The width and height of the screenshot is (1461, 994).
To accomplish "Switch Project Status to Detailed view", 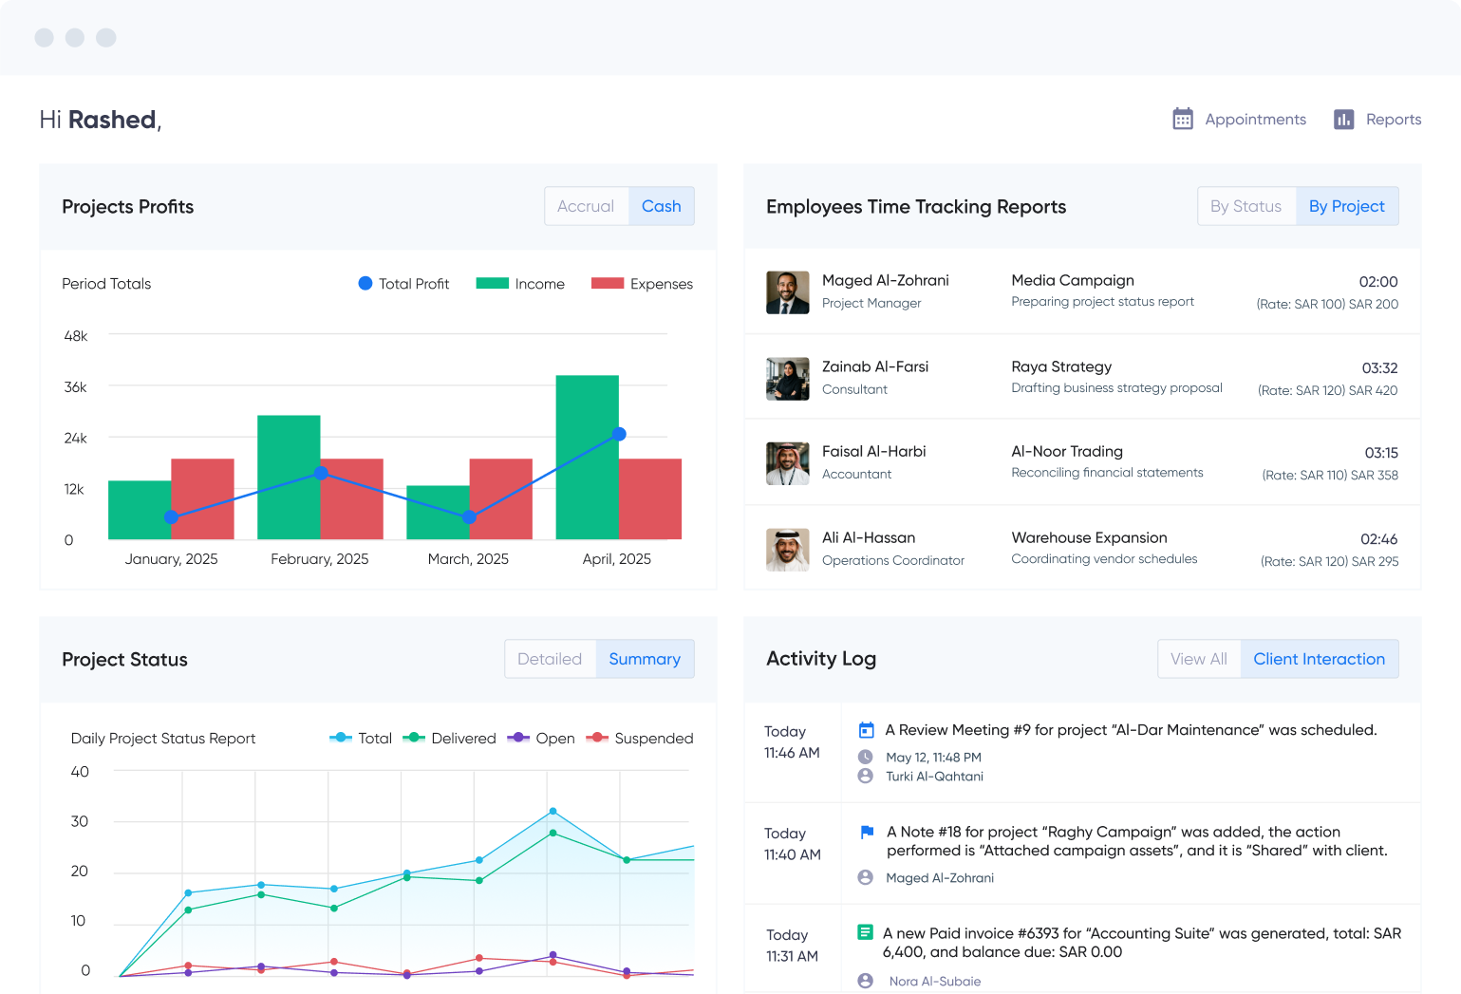I will [x=550, y=659].
